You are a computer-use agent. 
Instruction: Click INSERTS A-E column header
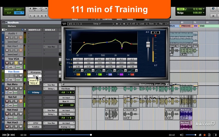pos(34,30)
